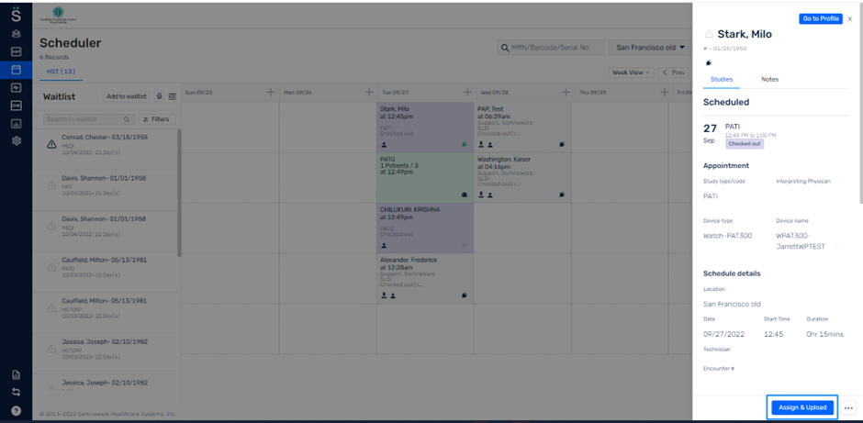Image resolution: width=863 pixels, height=423 pixels.
Task: Switch to the Notes tab
Action: [x=769, y=79]
